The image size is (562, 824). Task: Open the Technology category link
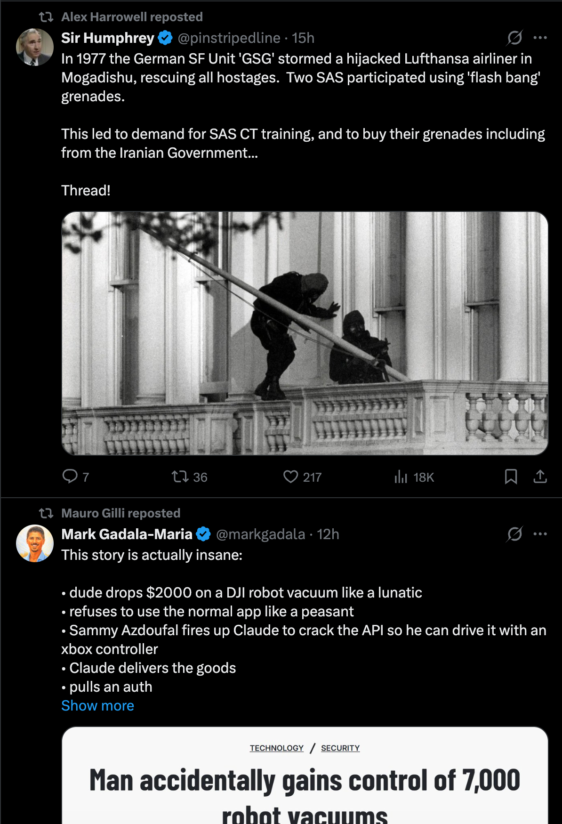click(x=276, y=748)
